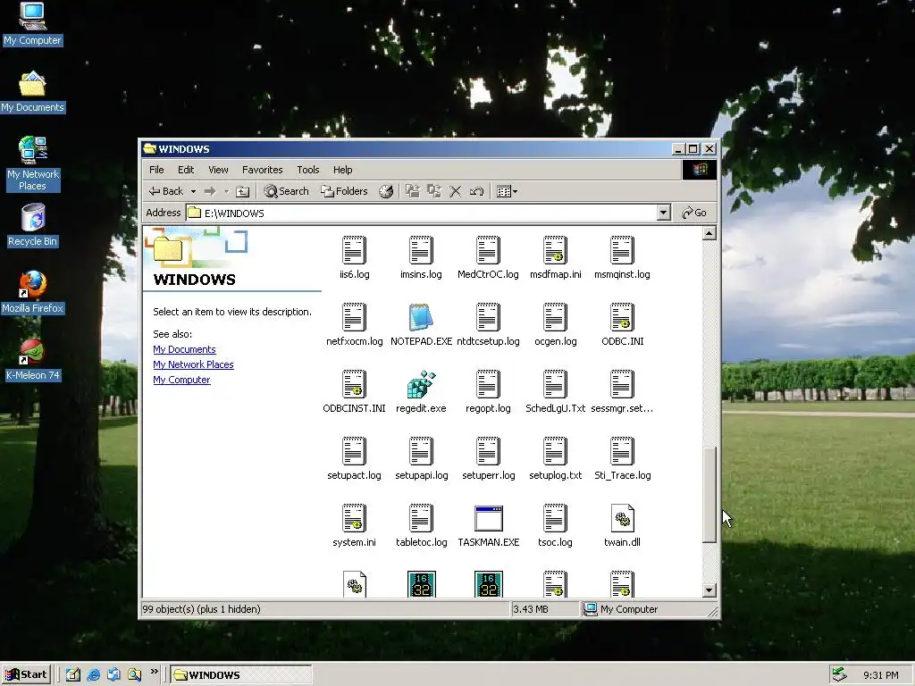Click the Forward arrow button
The image size is (915, 686).
pyautogui.click(x=210, y=191)
